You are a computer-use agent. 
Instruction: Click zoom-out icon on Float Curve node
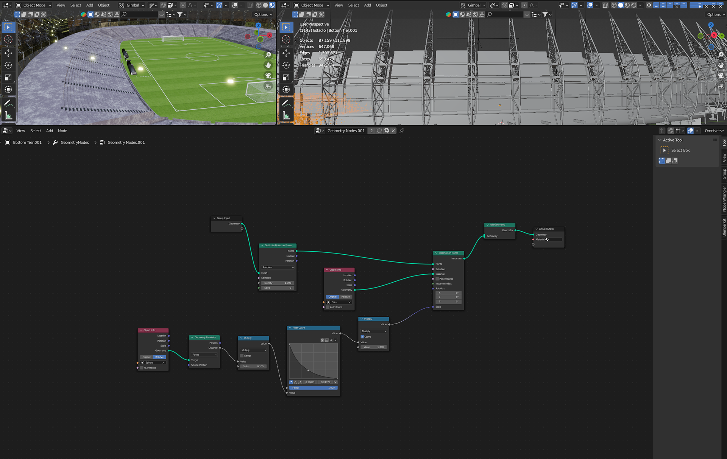327,340
